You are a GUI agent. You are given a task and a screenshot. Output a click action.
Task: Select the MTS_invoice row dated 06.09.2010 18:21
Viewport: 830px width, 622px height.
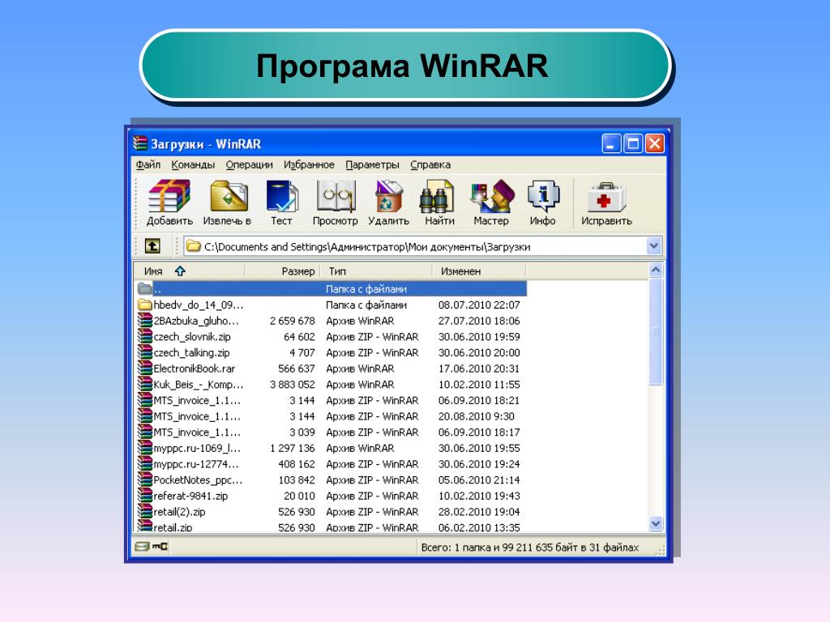331,400
